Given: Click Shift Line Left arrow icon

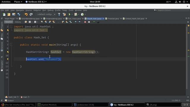Looking at the screenshot, I should tap(76, 22).
